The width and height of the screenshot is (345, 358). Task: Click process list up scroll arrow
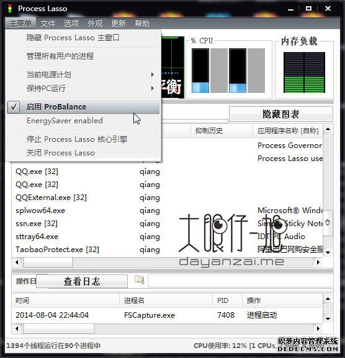(328, 129)
